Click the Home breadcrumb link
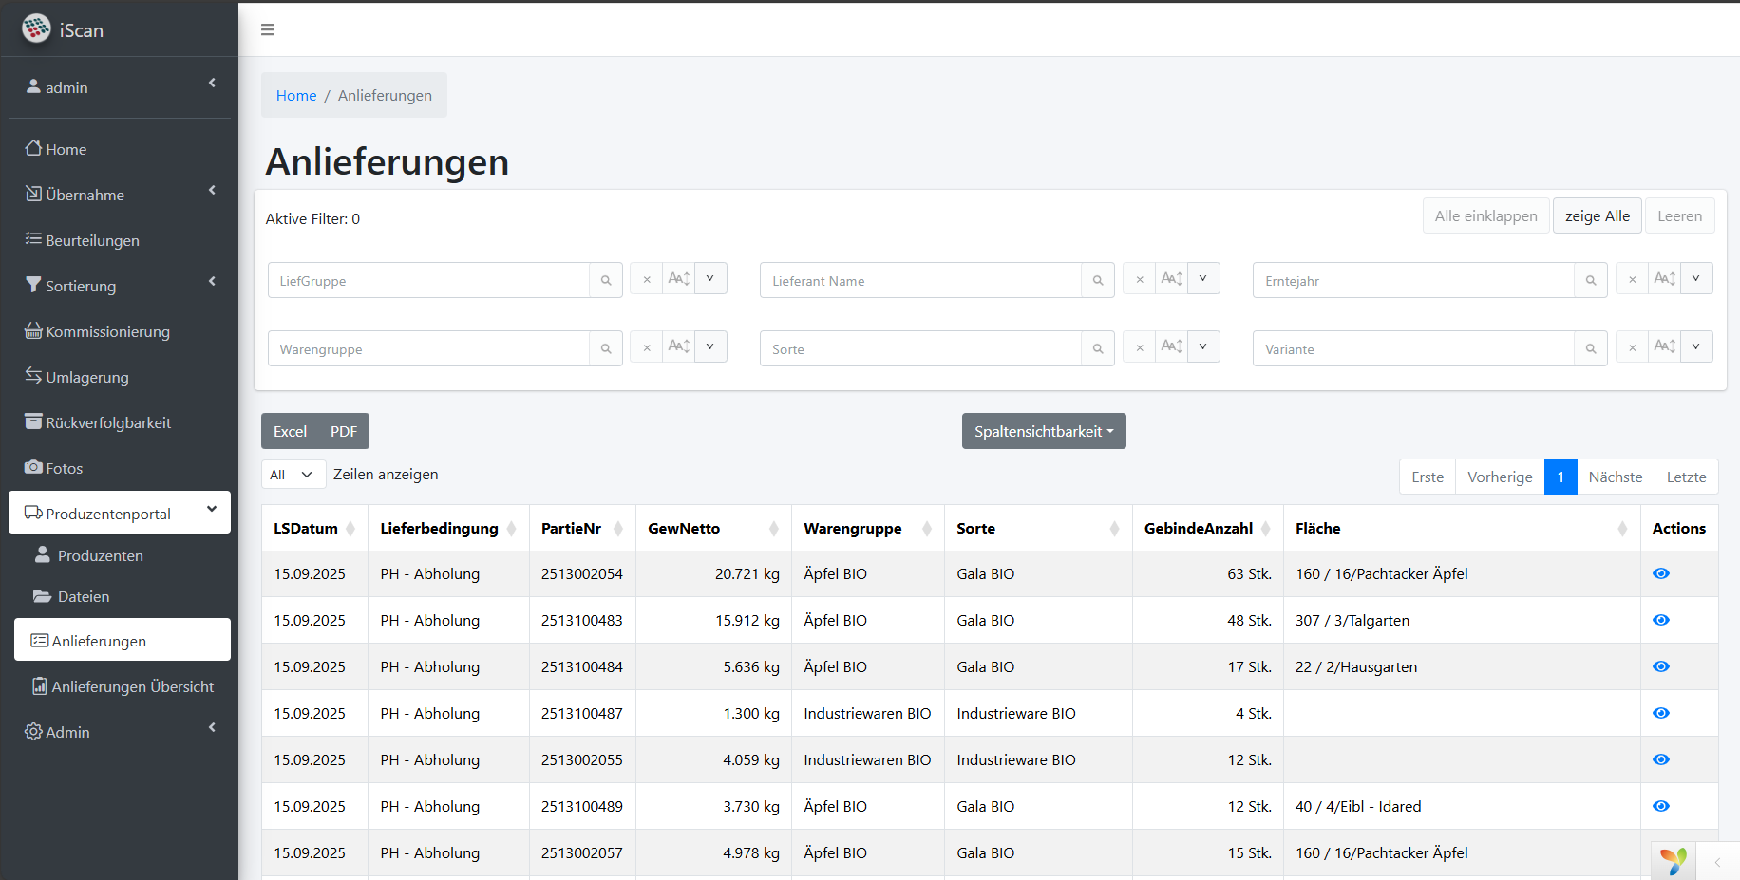Image resolution: width=1740 pixels, height=880 pixels. [x=296, y=96]
